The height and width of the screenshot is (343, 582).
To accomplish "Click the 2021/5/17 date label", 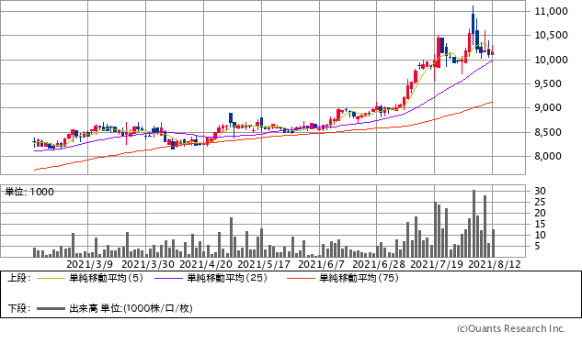I will click(x=264, y=264).
